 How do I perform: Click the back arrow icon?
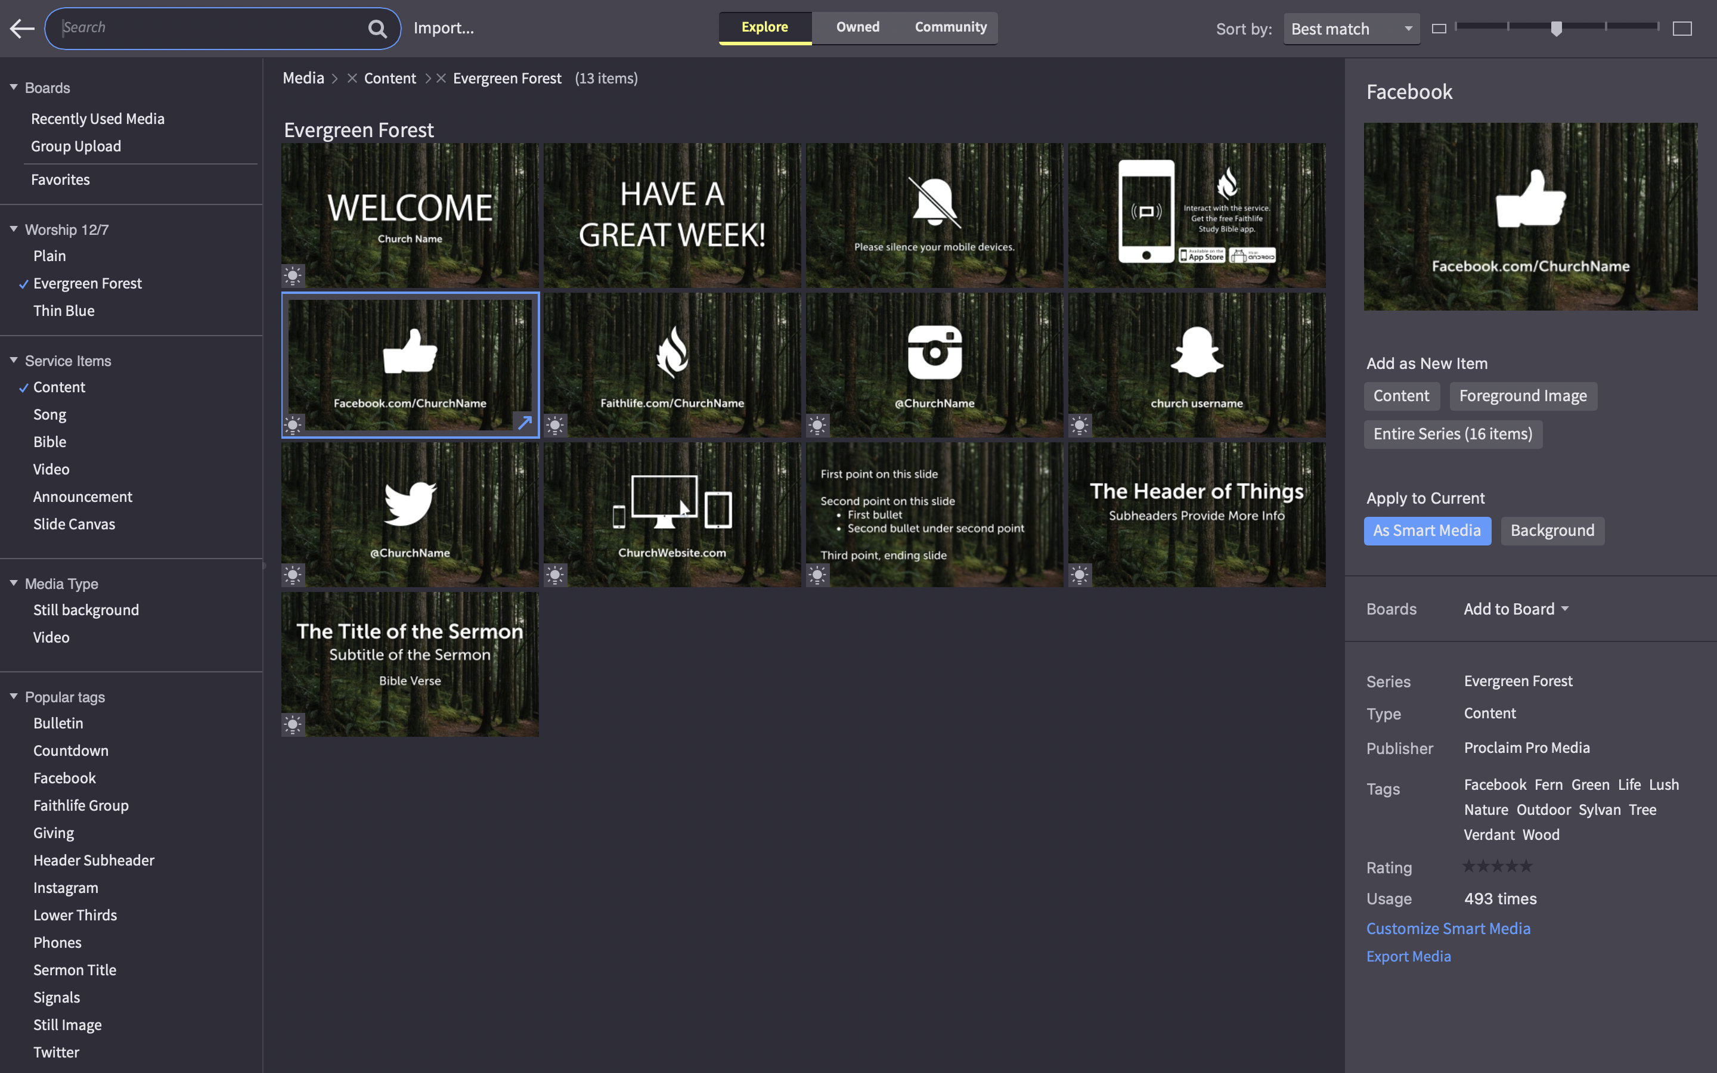pos(22,29)
